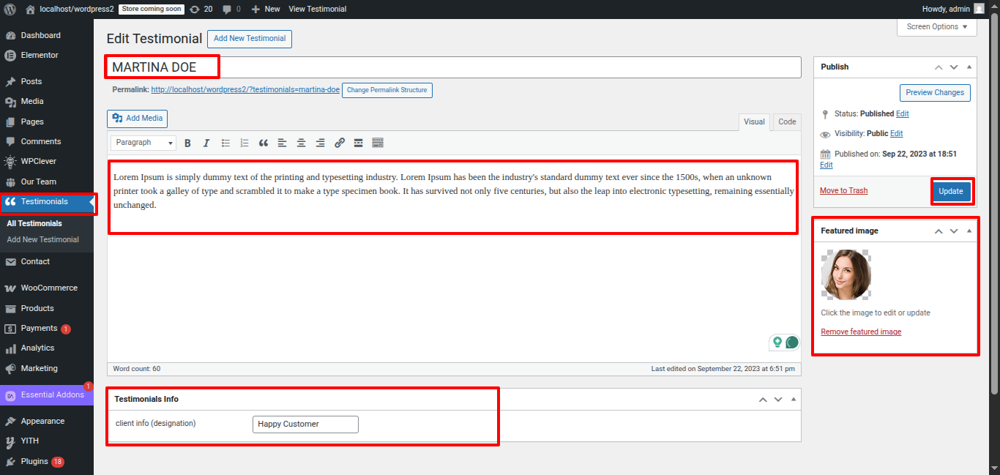1000x475 pixels.
Task: Toggle the extra editor toolbar row
Action: [378, 143]
